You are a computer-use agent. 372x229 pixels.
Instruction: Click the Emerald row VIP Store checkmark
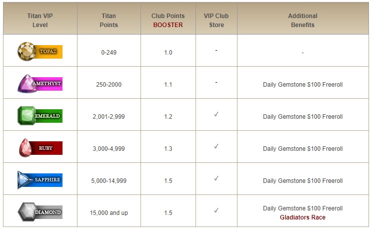click(x=216, y=114)
